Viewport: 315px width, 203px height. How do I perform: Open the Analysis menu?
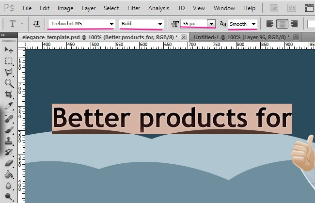click(158, 8)
